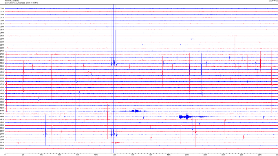The width and height of the screenshot is (278, 156).
Task: Select the 08:00 trace time label
Action: [x=2, y=57]
